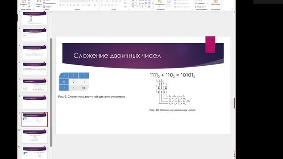Viewport: 283px width, 159px height.
Task: Pick the block arrow shape in gallery
Action: pyautogui.click(x=142, y=4)
